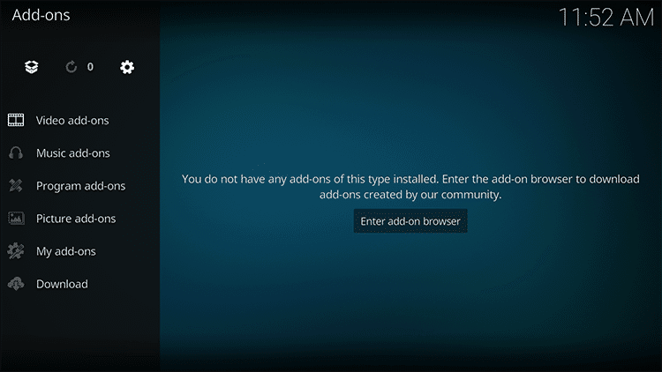Click the Download cloud icon
This screenshot has width=662, height=372.
pyautogui.click(x=16, y=284)
